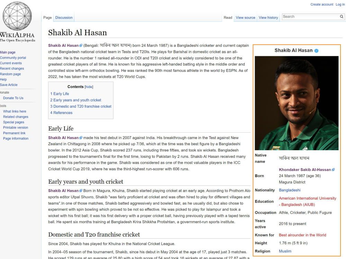Click the Athle, Cricketer, Public Fugure text

pyautogui.click(x=305, y=212)
